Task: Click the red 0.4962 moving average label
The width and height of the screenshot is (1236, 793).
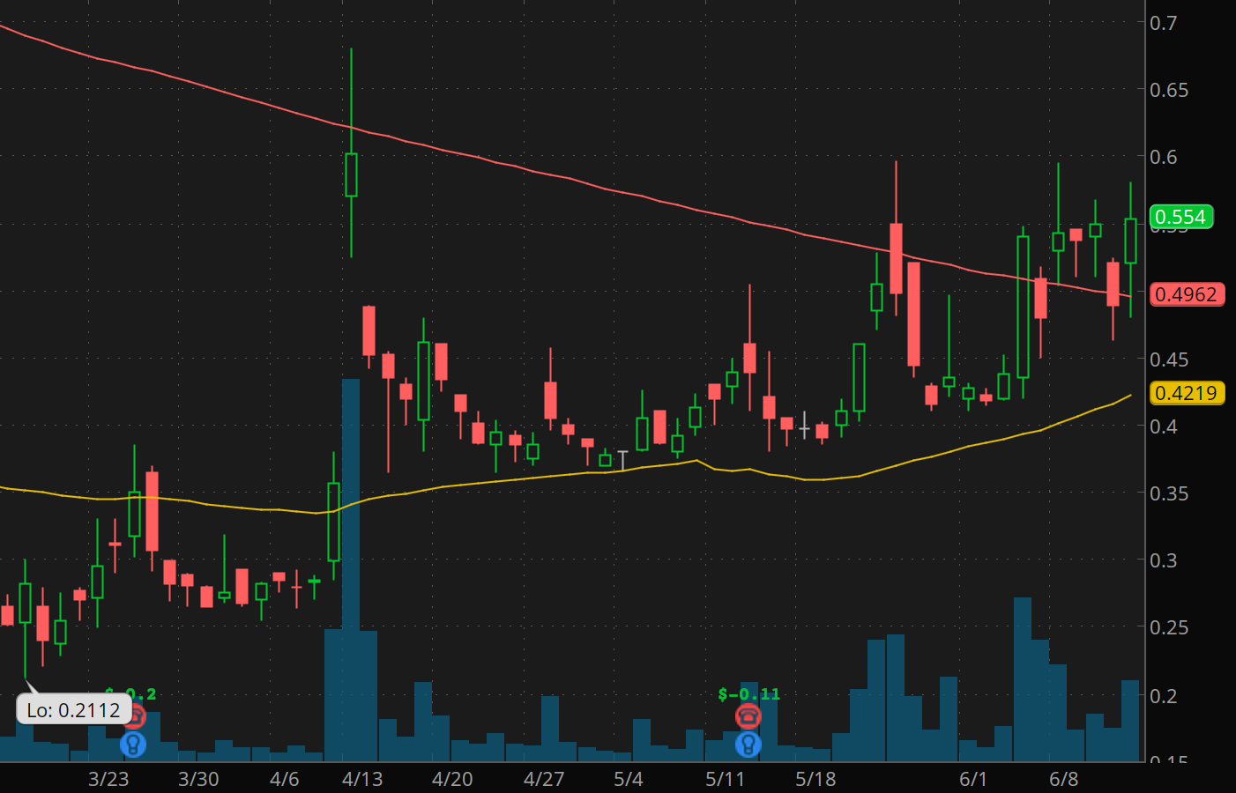Action: 1186,294
